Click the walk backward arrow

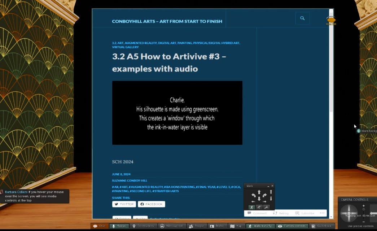(x=259, y=199)
